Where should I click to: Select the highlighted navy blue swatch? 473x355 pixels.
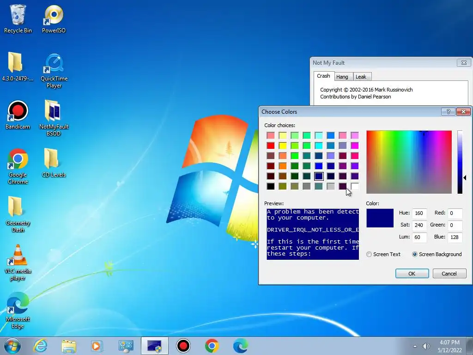click(x=319, y=176)
